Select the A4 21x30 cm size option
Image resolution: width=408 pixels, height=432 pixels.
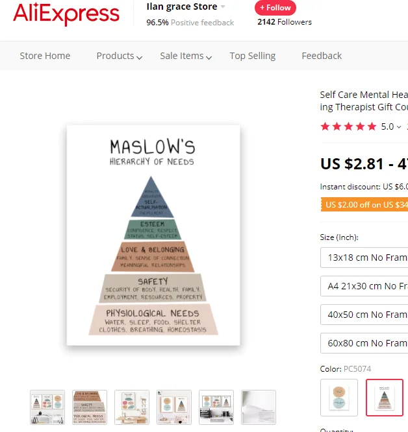pyautogui.click(x=364, y=286)
